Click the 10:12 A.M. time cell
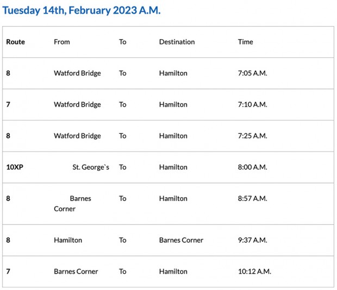Screen dimensions: 337x290 254,272
